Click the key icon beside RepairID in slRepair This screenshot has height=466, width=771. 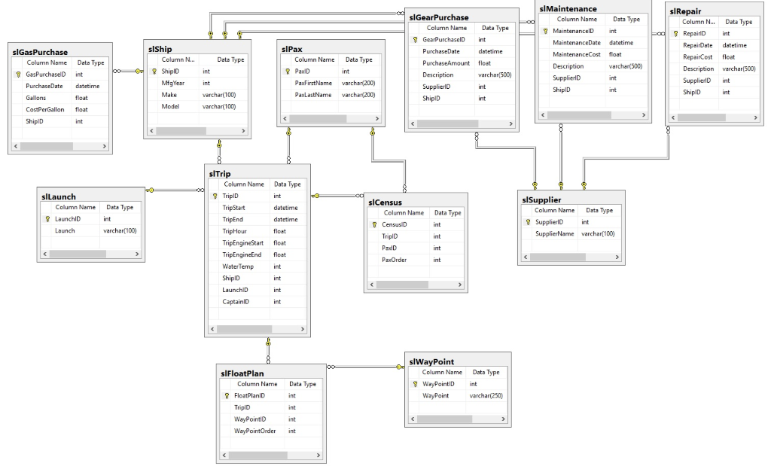(676, 33)
